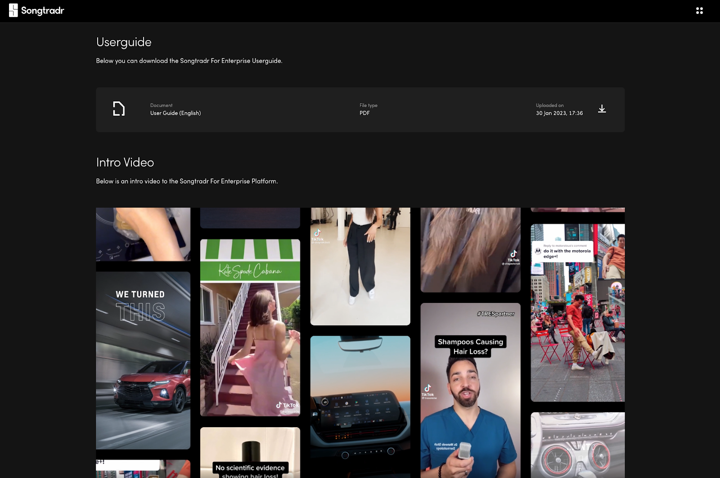Image resolution: width=720 pixels, height=478 pixels.
Task: Open the Songtradr logo home link
Action: [x=36, y=10]
